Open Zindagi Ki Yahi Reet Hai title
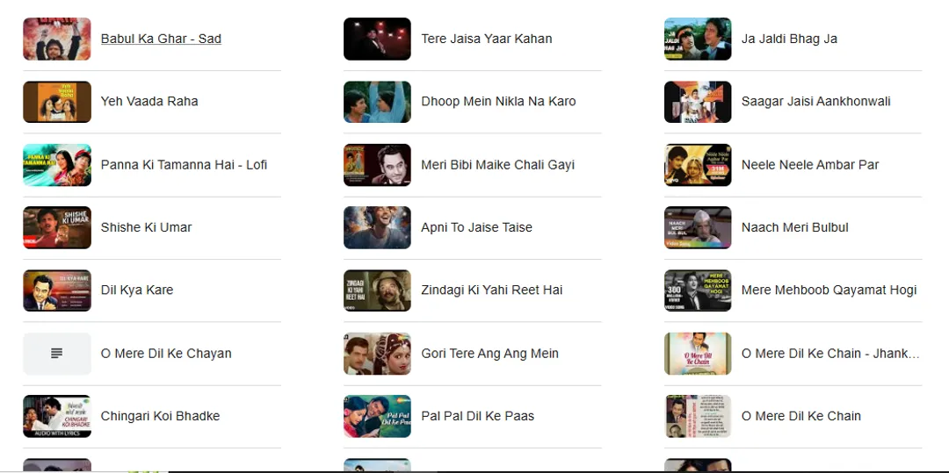Viewport: 949px width, 473px height. 491,290
